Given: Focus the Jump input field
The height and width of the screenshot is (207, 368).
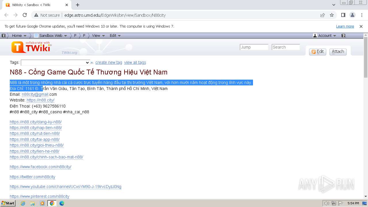Looking at the screenshot, I should 254,47.
